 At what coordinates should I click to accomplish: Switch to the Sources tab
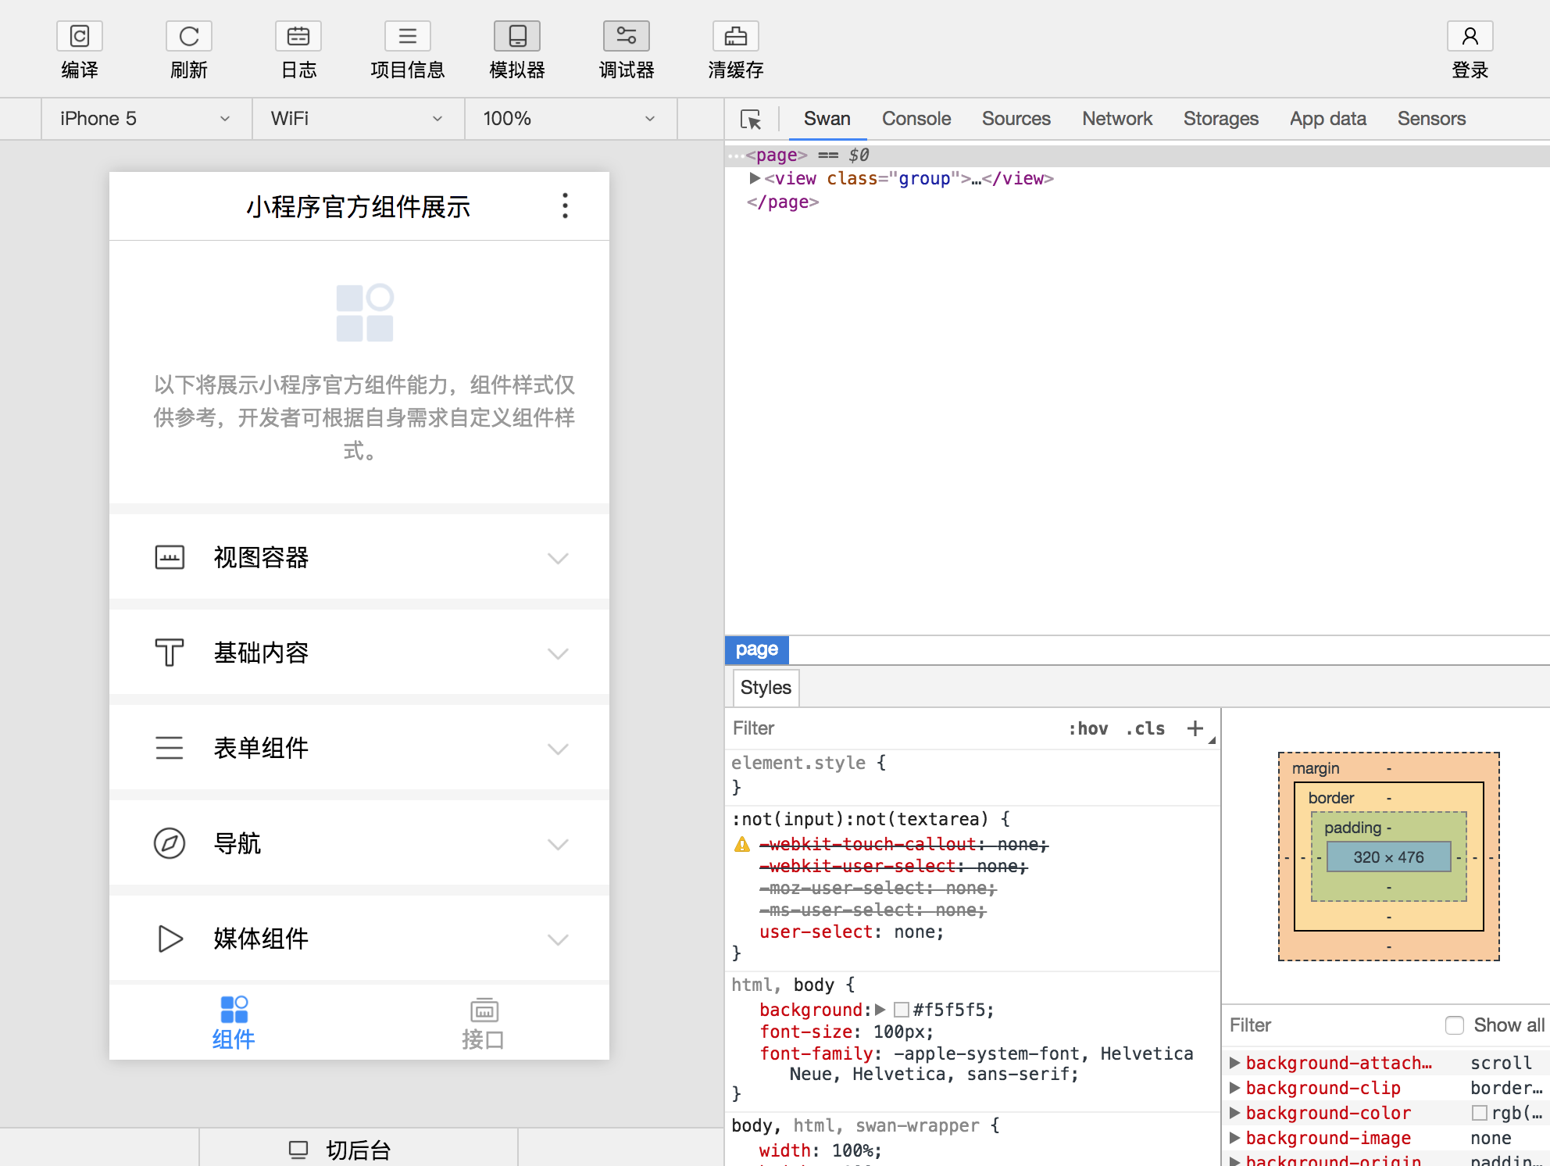click(1016, 119)
